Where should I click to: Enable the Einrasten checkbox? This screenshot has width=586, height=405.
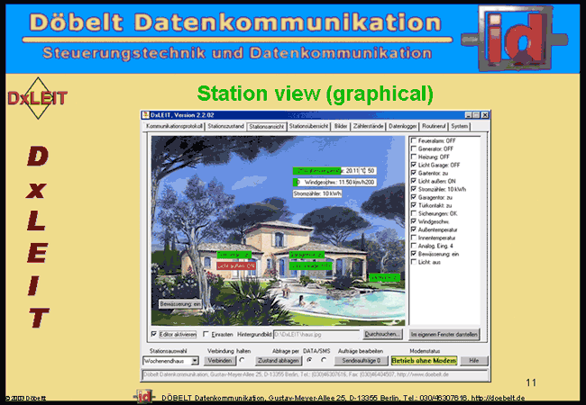click(206, 334)
